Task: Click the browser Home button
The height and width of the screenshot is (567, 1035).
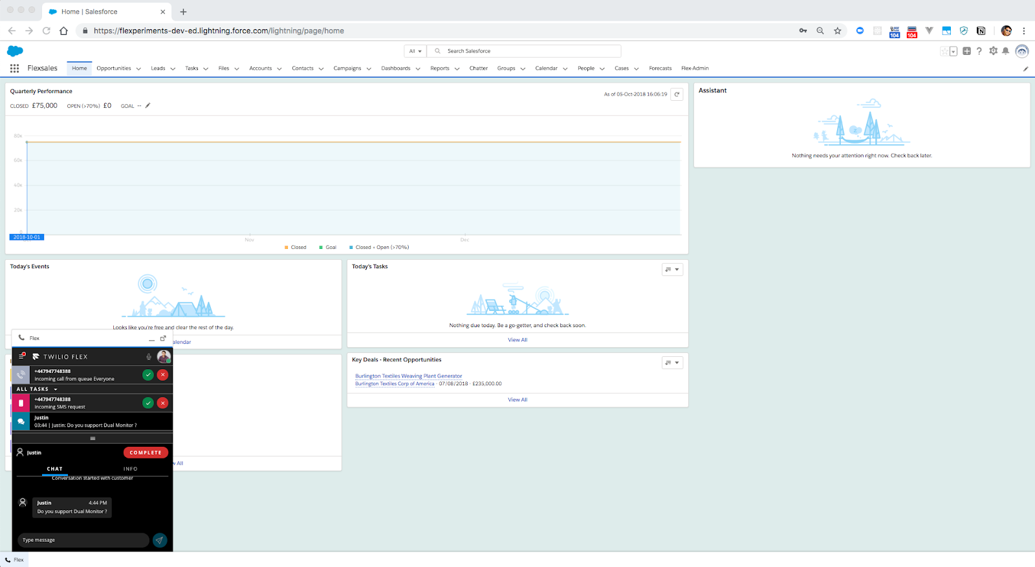Action: tap(63, 30)
